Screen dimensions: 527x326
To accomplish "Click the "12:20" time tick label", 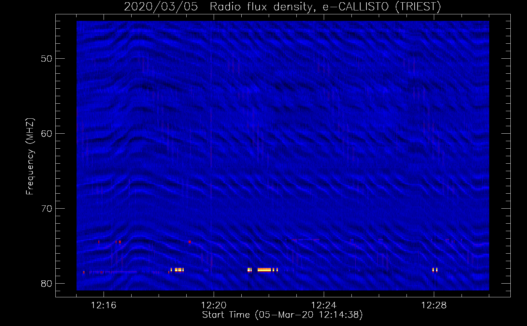I will (x=214, y=305).
